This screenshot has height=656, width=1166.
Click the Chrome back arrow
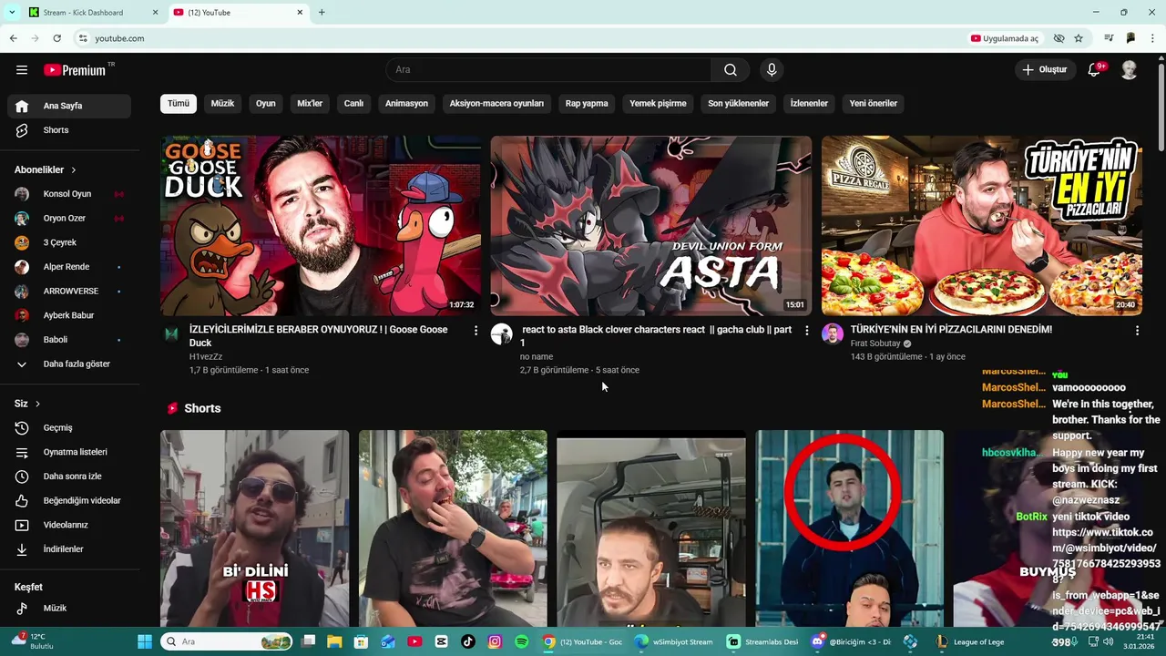pyautogui.click(x=13, y=38)
